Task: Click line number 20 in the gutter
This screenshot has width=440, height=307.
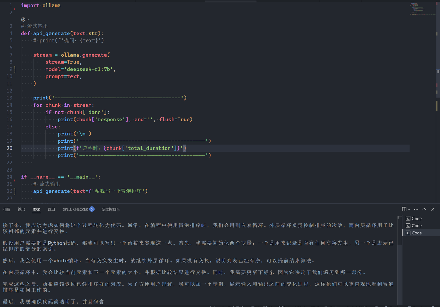Action: [9, 148]
